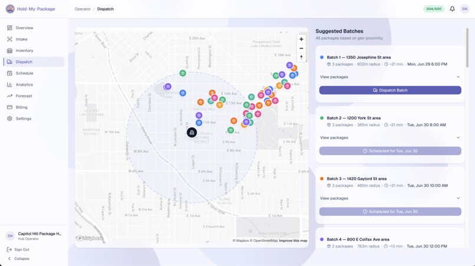Screen dimensions: 475x266
Task: Open notifications bell
Action: click(452, 9)
